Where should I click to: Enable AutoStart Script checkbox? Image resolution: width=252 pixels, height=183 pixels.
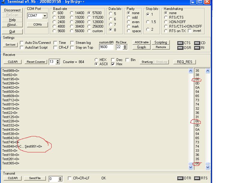coord(22,47)
